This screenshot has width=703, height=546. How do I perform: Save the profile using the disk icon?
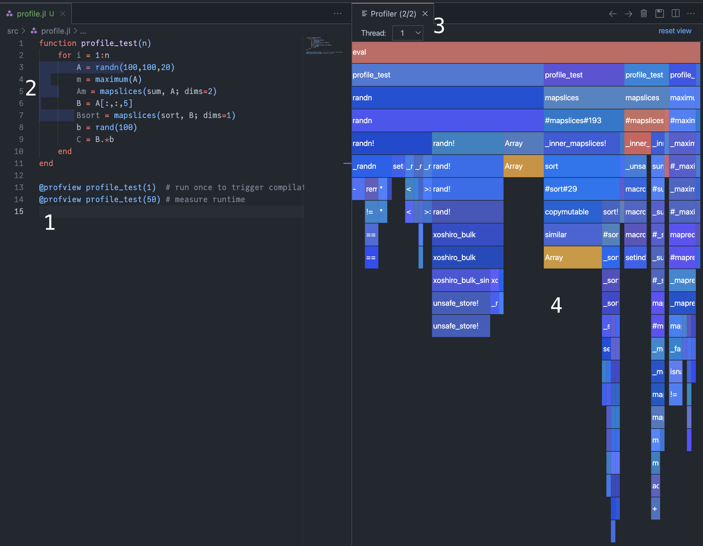tap(659, 14)
